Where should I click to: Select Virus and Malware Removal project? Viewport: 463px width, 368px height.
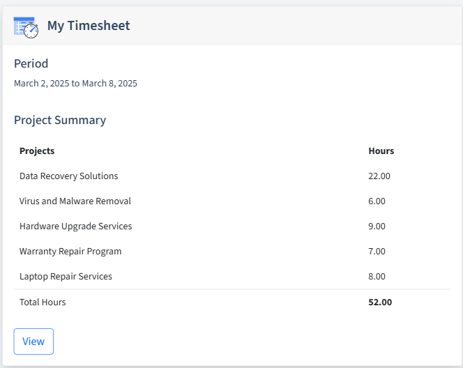tap(75, 201)
